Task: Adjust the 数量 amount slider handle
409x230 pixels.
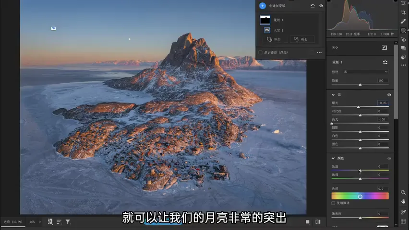Action: (360, 85)
